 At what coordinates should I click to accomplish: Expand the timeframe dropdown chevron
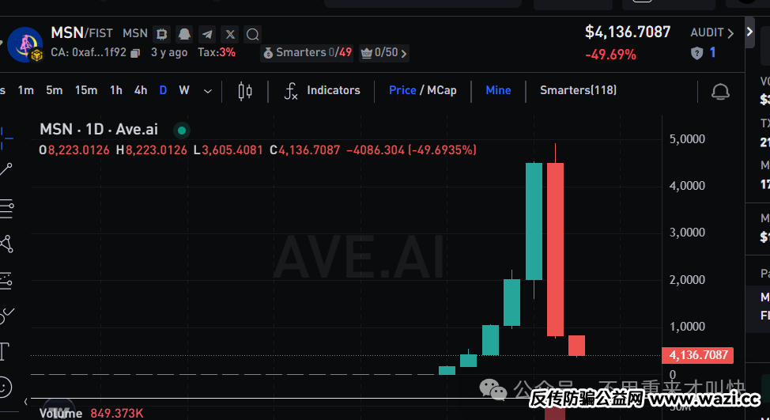(x=208, y=91)
